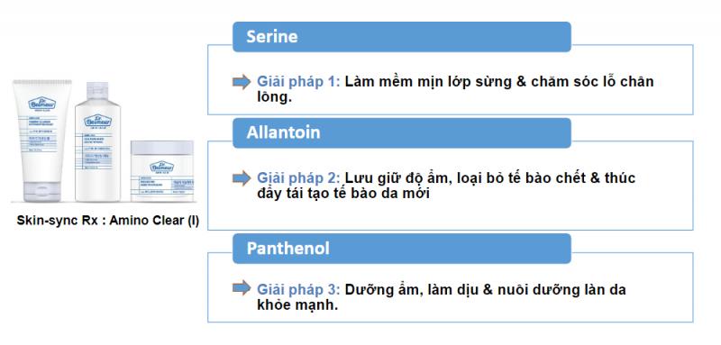This screenshot has height=345, width=721.
Task: Click the Dr. Belmeur logo on the bottle
Action: pos(98,121)
